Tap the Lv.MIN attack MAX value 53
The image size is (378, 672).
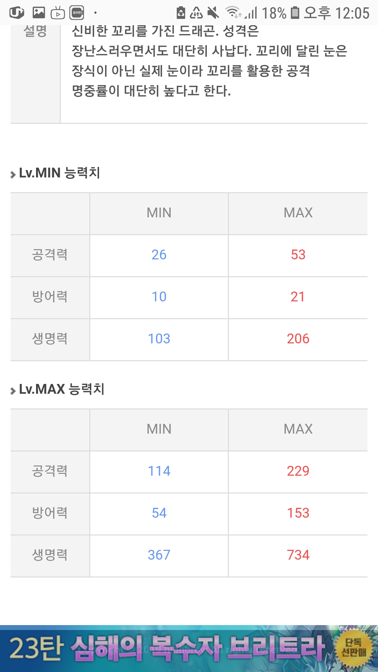[298, 255]
